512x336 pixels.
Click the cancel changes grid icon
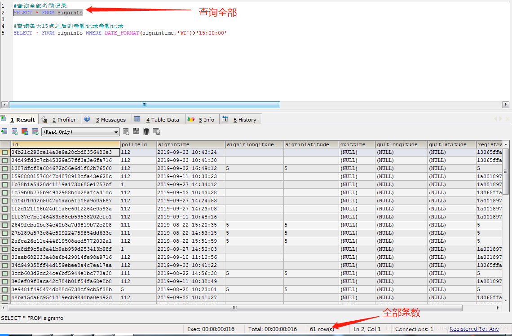157,131
